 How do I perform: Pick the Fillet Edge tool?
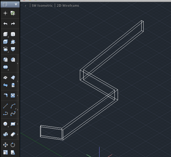tap(5, 60)
